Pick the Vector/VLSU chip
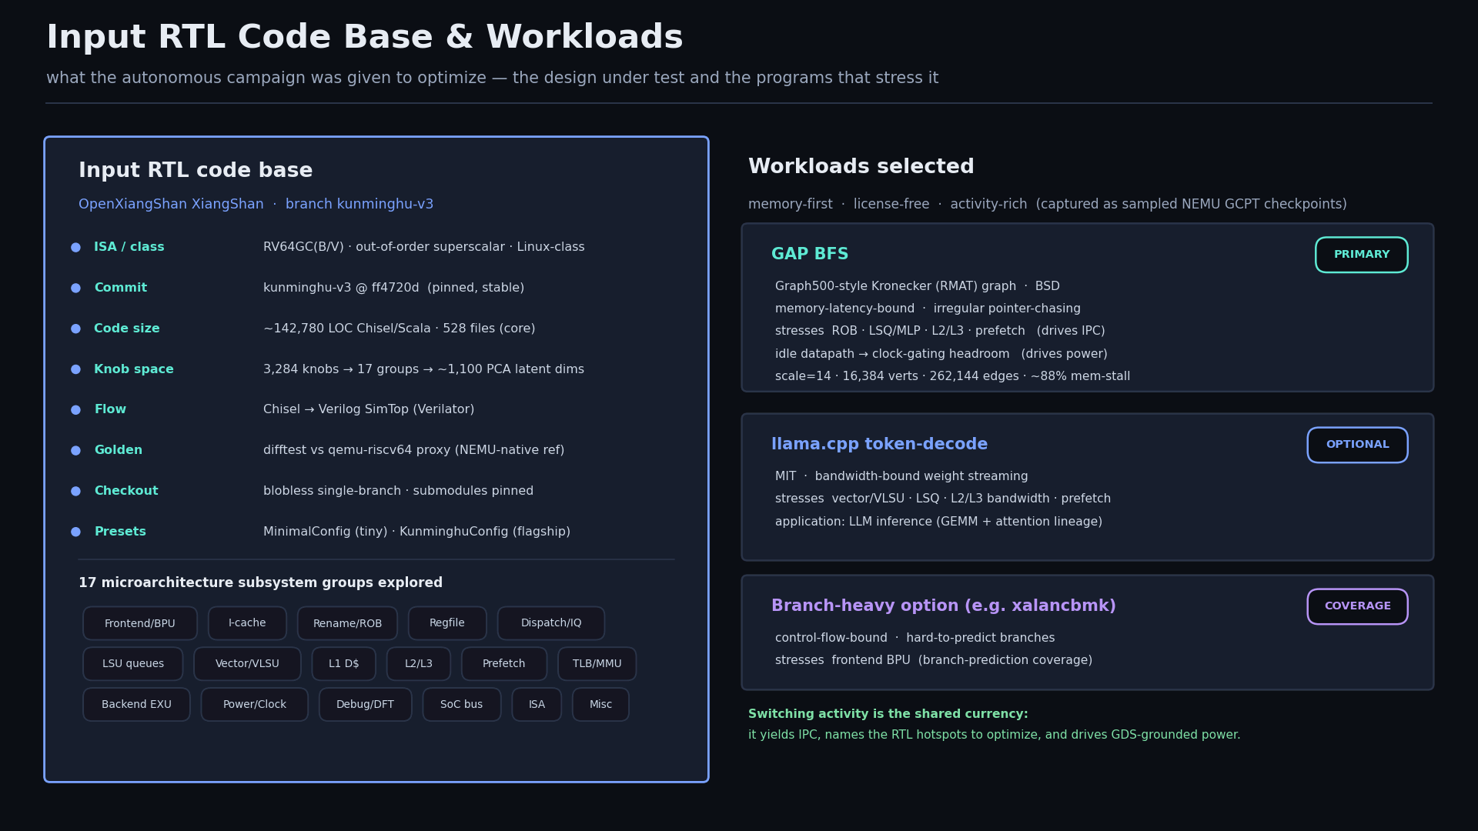Viewport: 1478px width, 831px height. click(247, 664)
